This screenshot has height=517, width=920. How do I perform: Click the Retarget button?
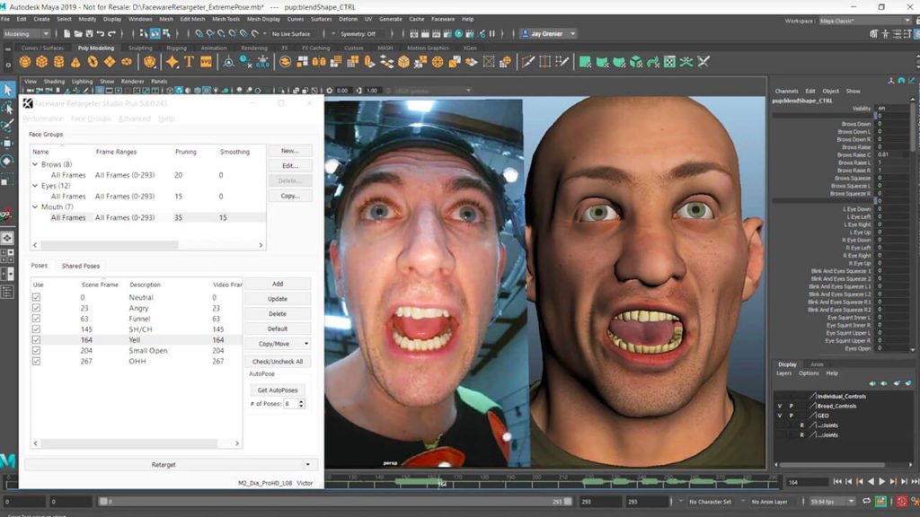[x=164, y=465]
